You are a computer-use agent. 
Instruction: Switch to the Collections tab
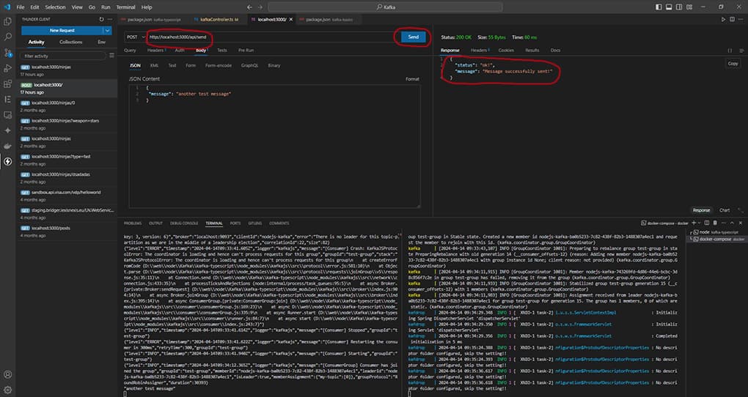pyautogui.click(x=71, y=42)
